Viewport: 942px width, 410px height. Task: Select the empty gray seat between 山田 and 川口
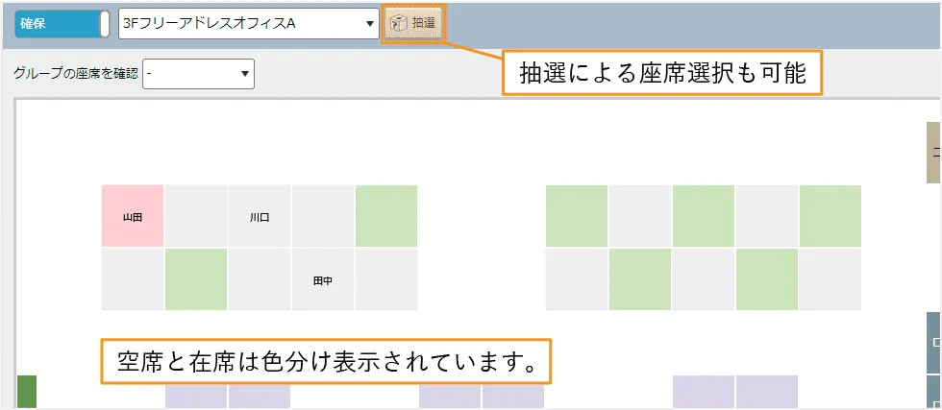pyautogui.click(x=196, y=217)
